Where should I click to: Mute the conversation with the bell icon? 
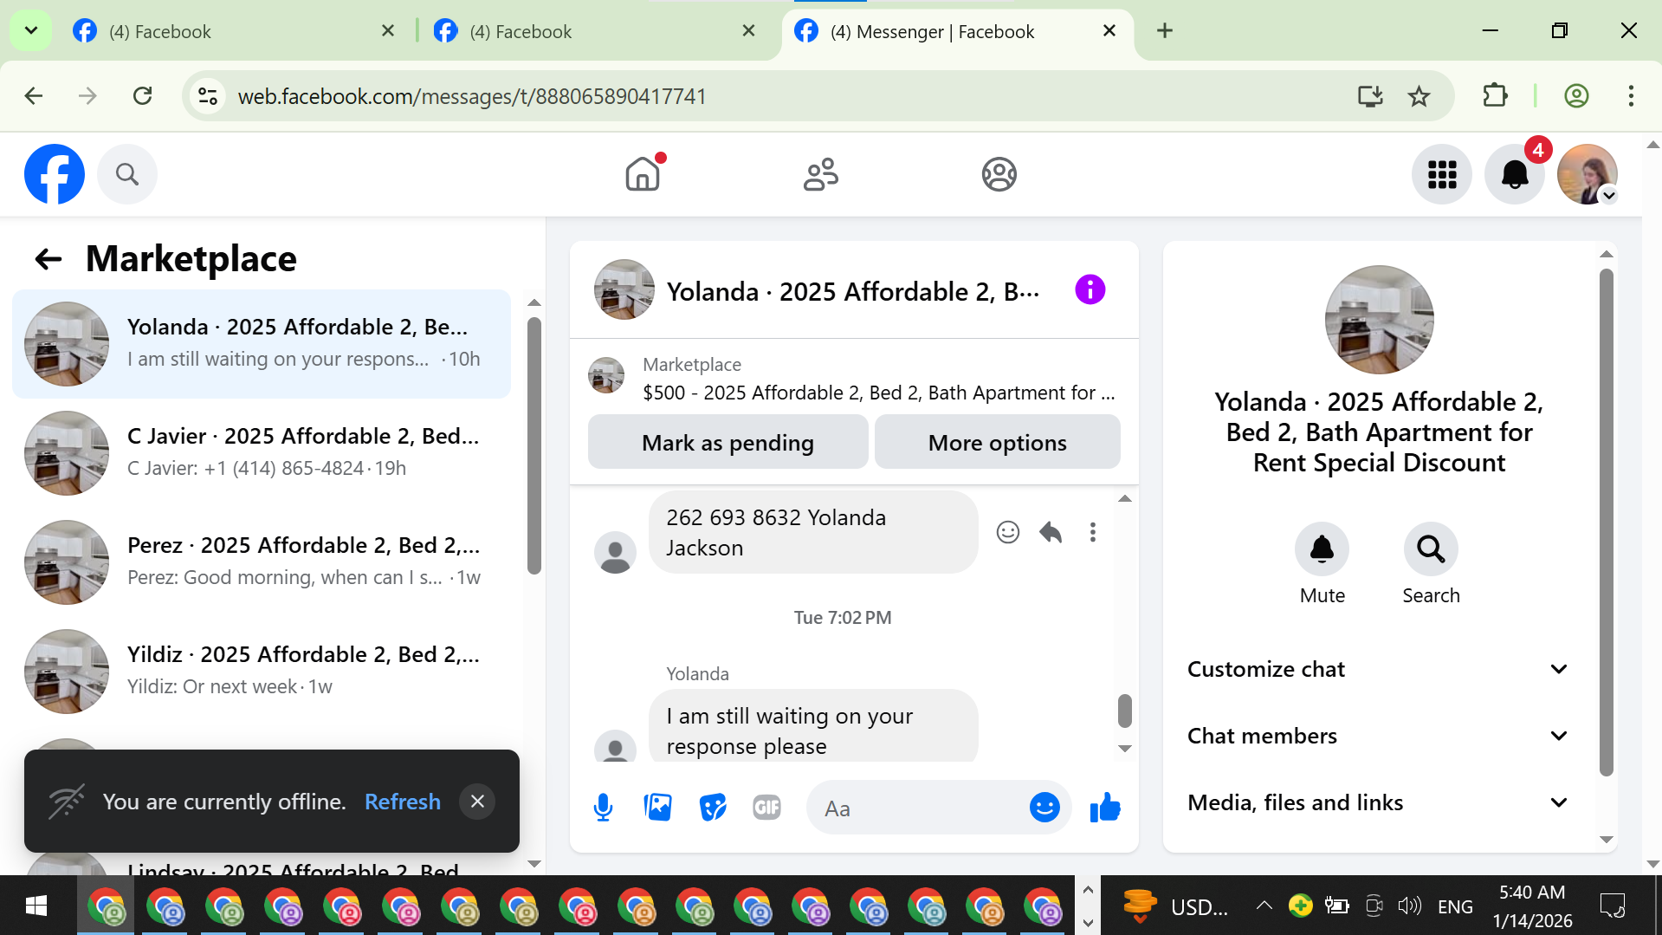1322,549
